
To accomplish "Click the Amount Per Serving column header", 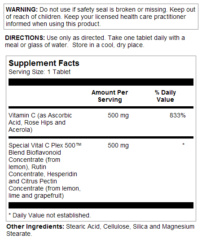I will tap(110, 96).
